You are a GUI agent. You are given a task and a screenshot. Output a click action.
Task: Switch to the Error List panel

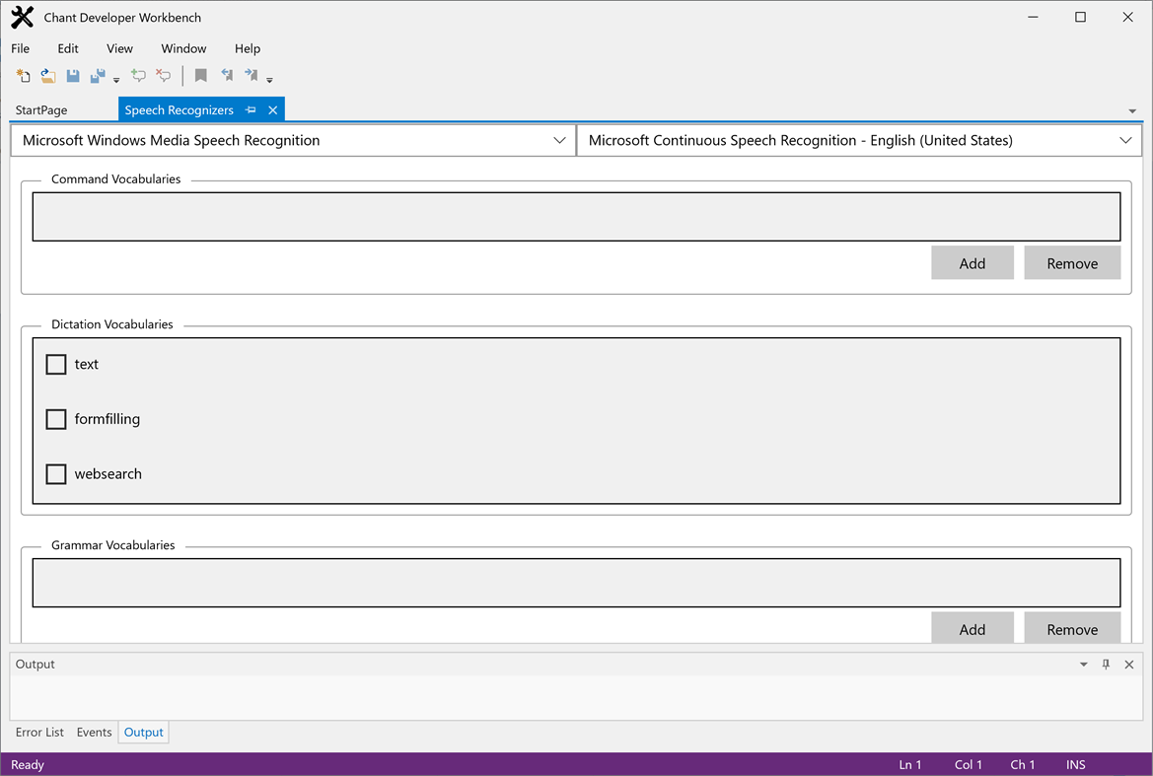coord(39,732)
